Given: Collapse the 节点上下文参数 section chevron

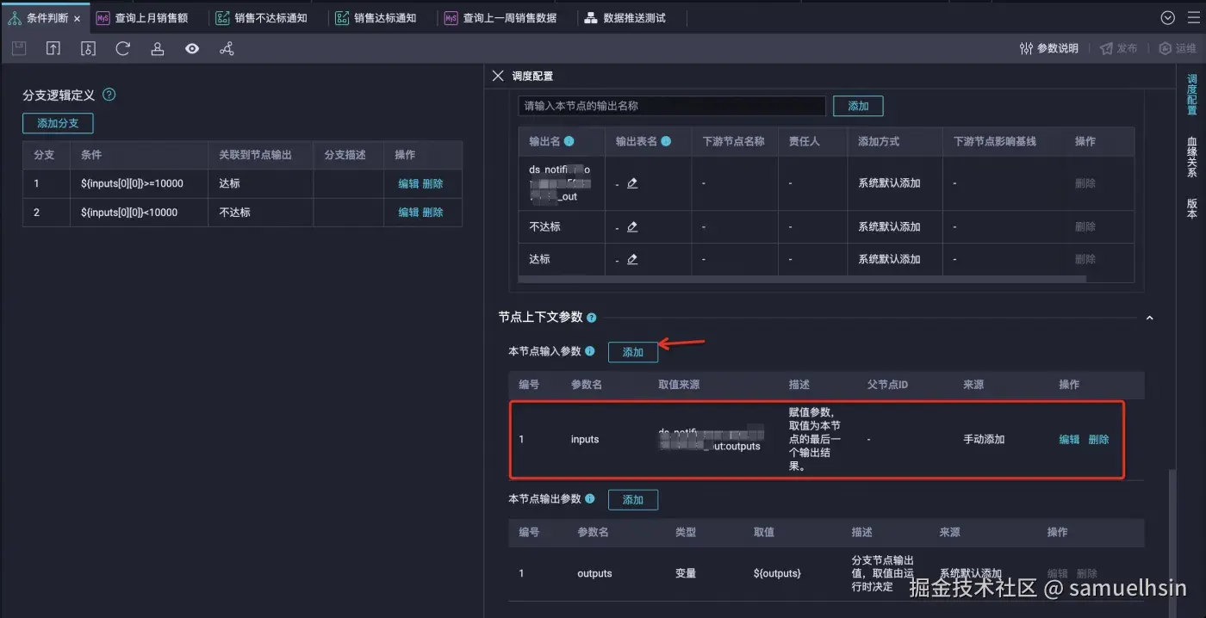Looking at the screenshot, I should [1149, 318].
